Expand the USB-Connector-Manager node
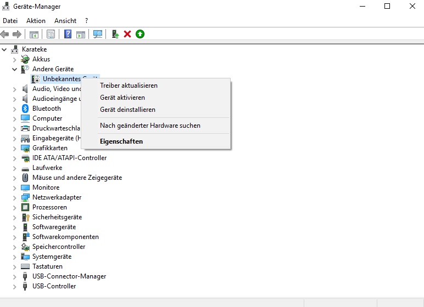 15,276
